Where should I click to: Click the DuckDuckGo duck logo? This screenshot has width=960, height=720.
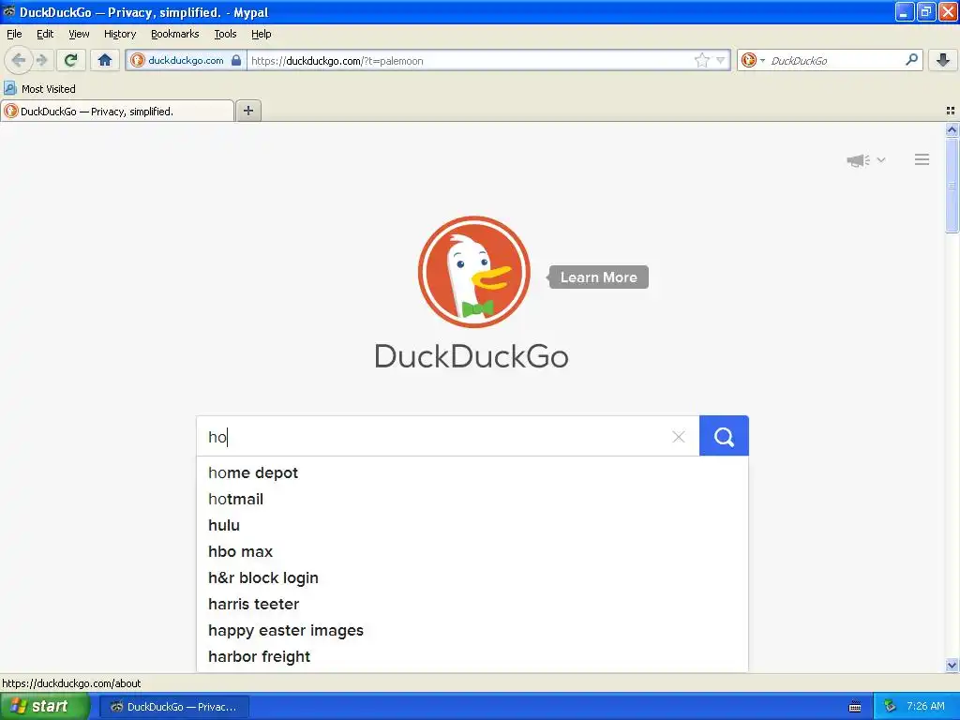click(x=473, y=272)
